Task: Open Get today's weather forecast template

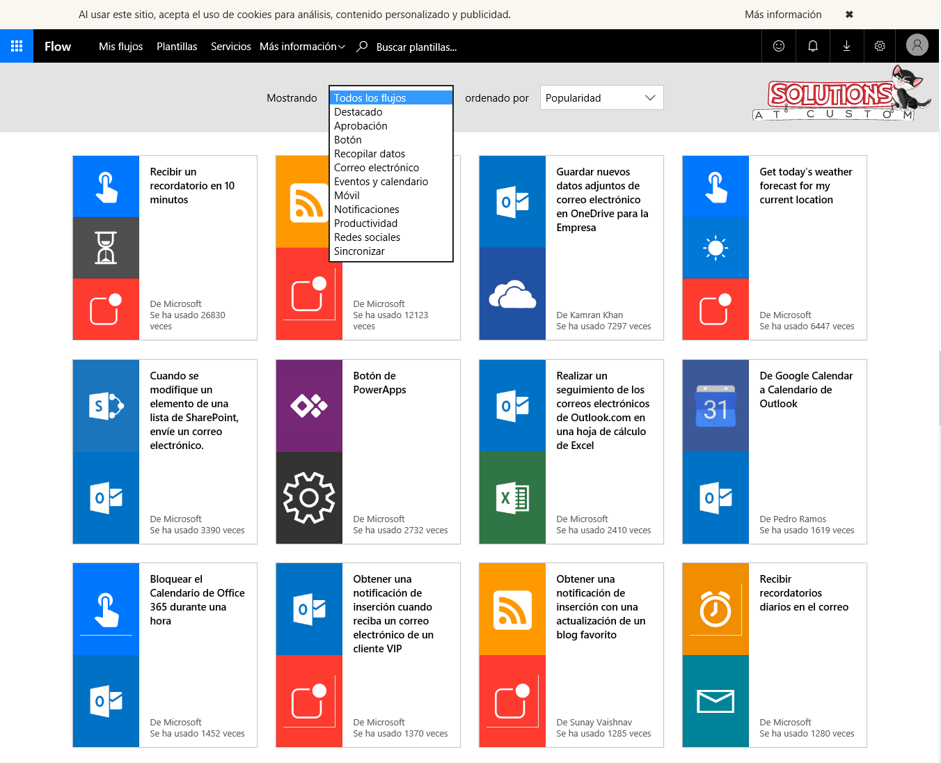Action: (805, 186)
